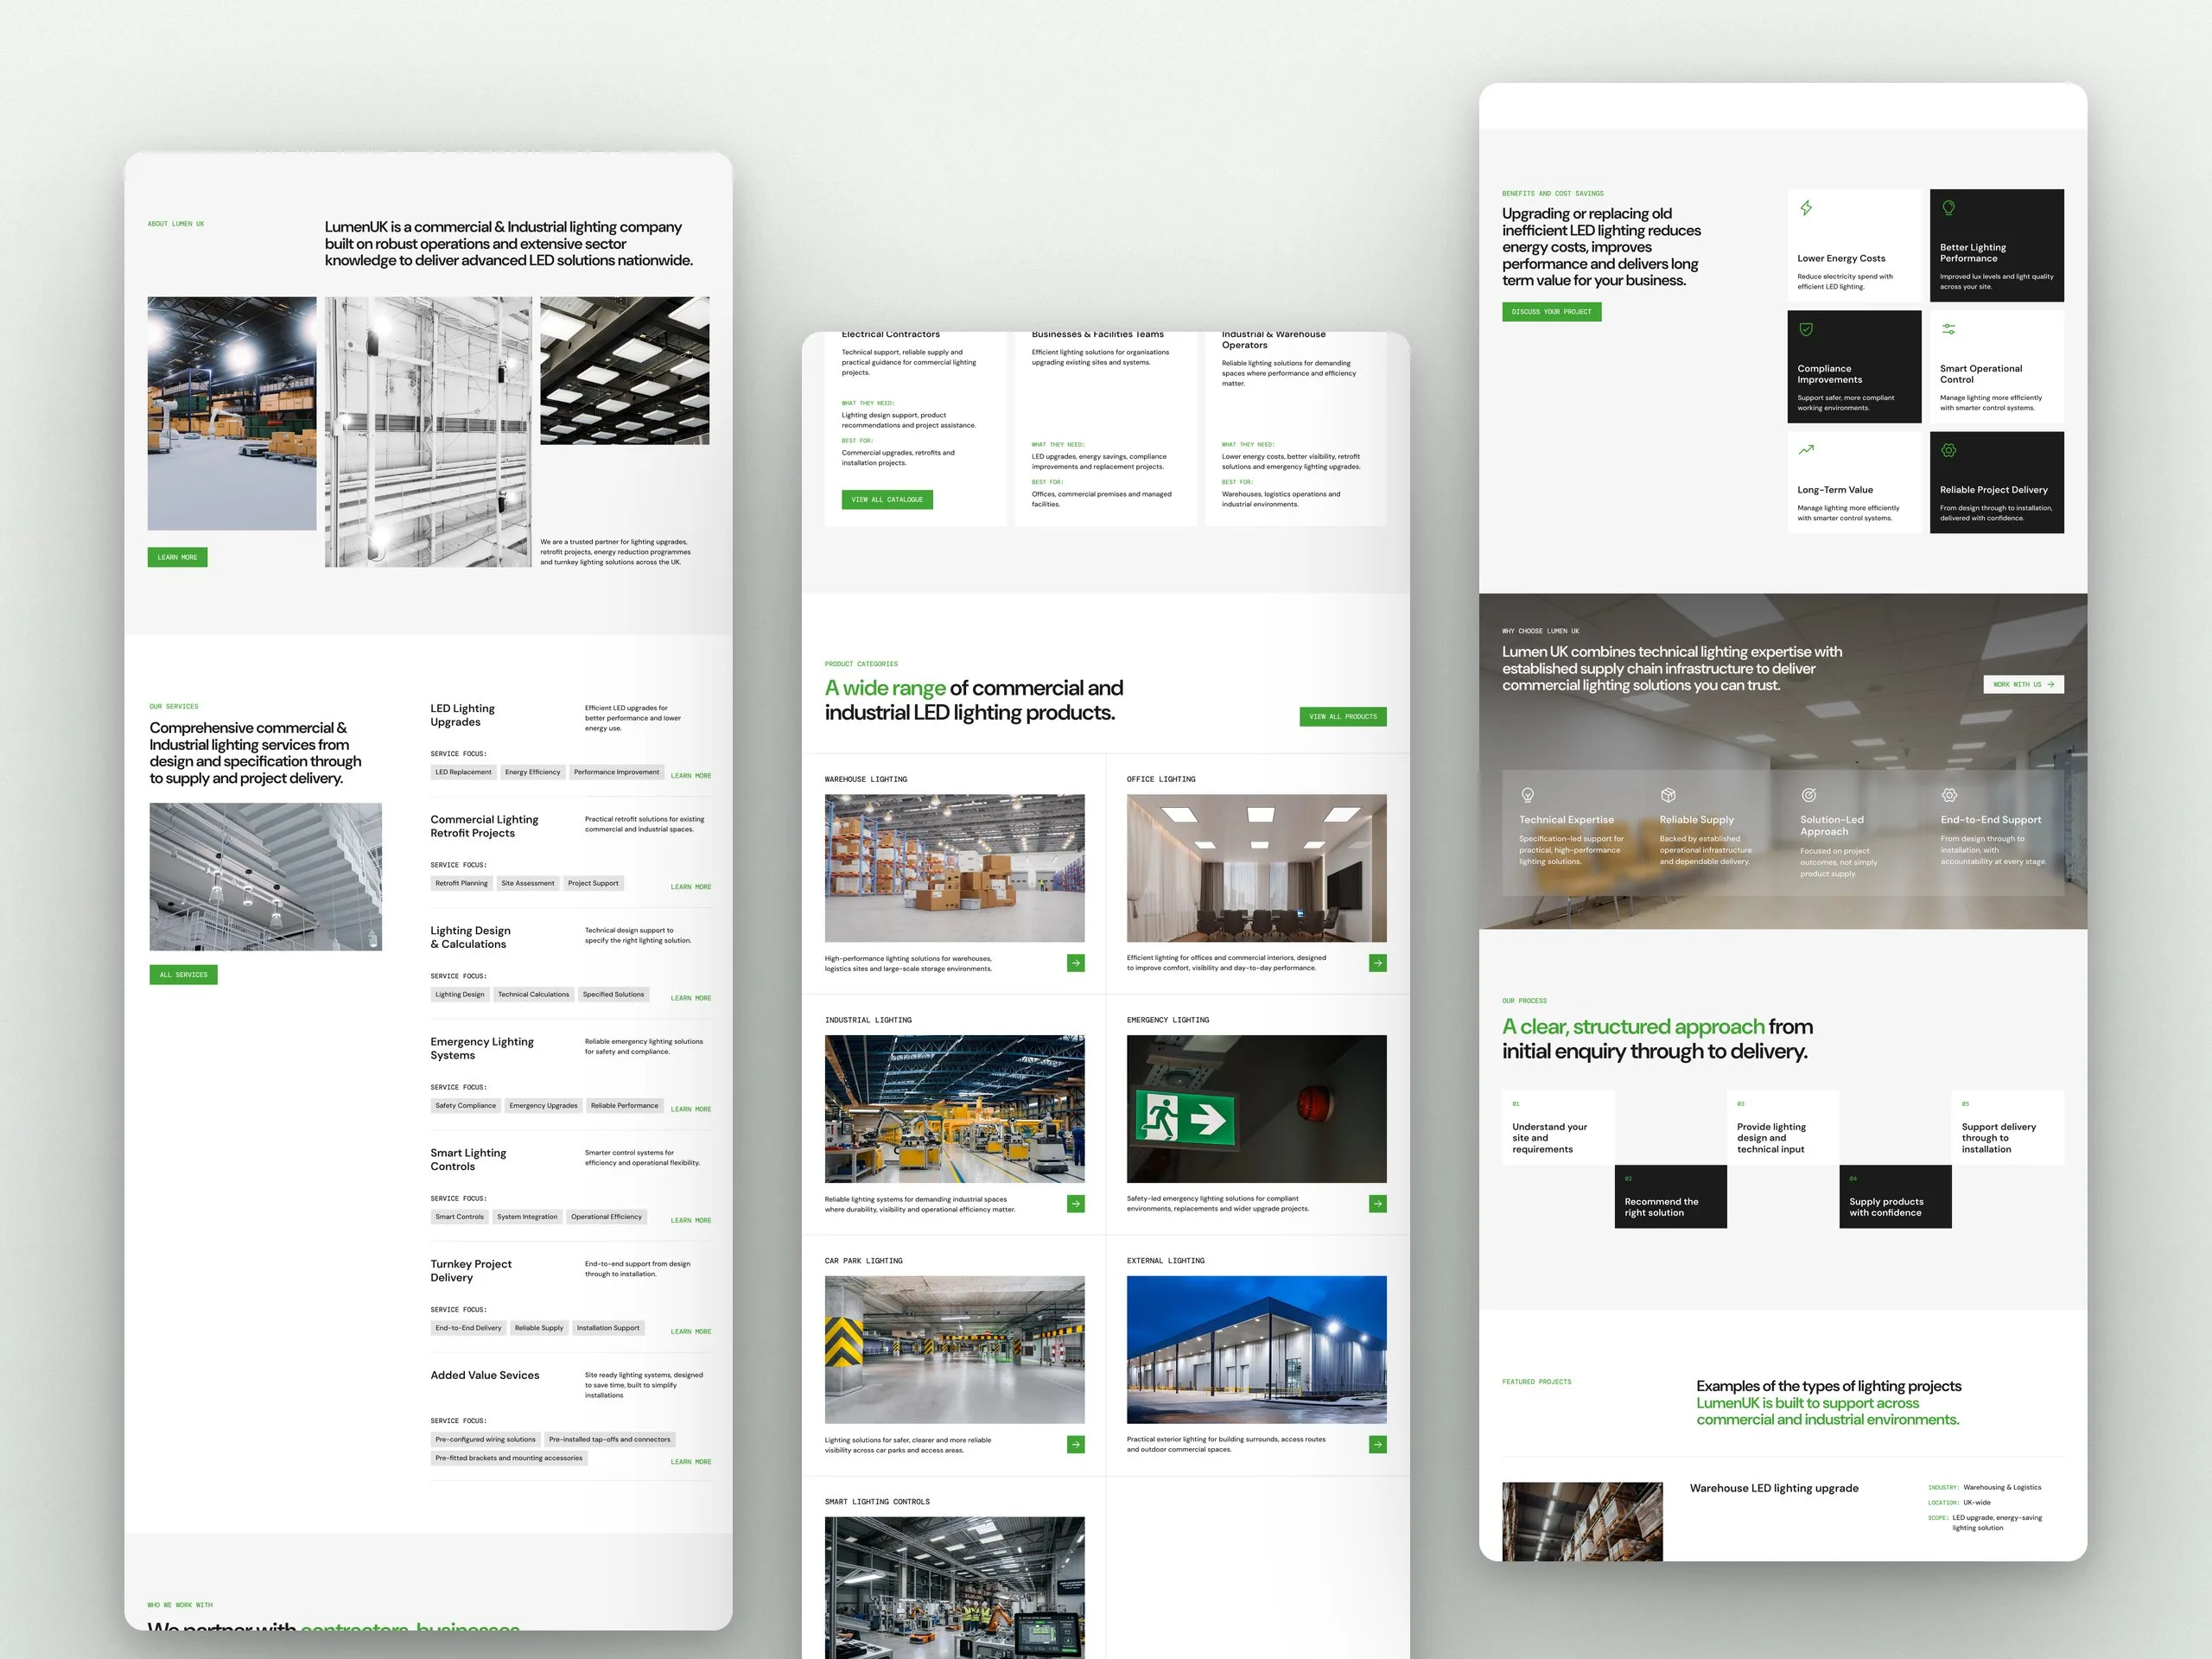Click the Industrial & Warehouse Operators heading
Image resolution: width=2212 pixels, height=1659 pixels.
click(1273, 339)
